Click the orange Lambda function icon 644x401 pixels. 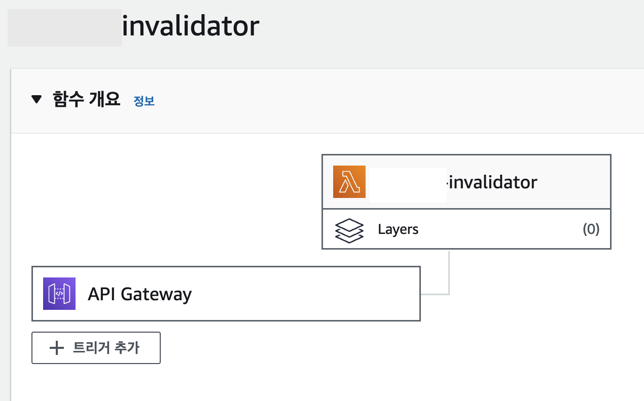(x=349, y=182)
